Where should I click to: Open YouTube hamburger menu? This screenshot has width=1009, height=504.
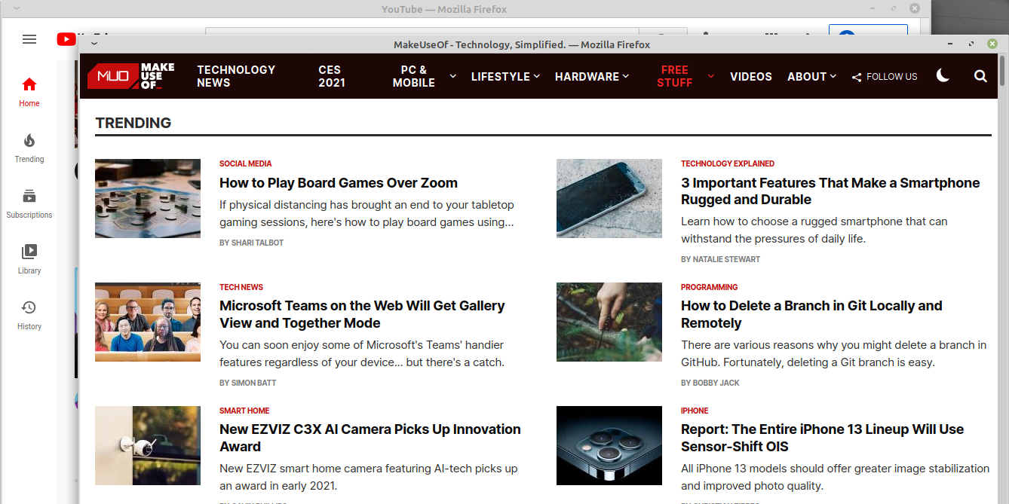tap(29, 39)
